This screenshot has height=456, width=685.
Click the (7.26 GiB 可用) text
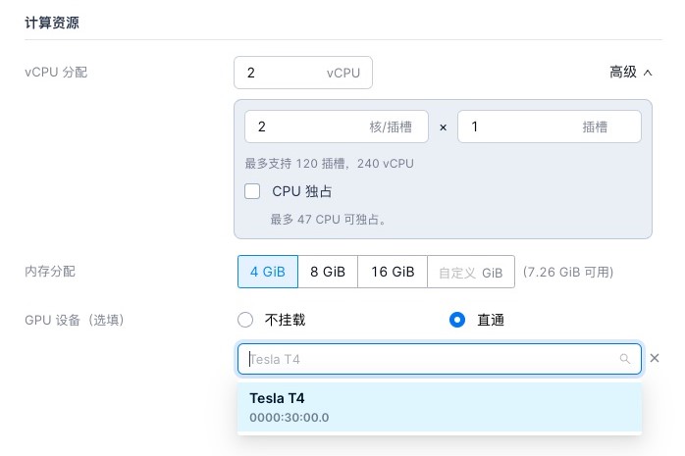pyautogui.click(x=568, y=272)
